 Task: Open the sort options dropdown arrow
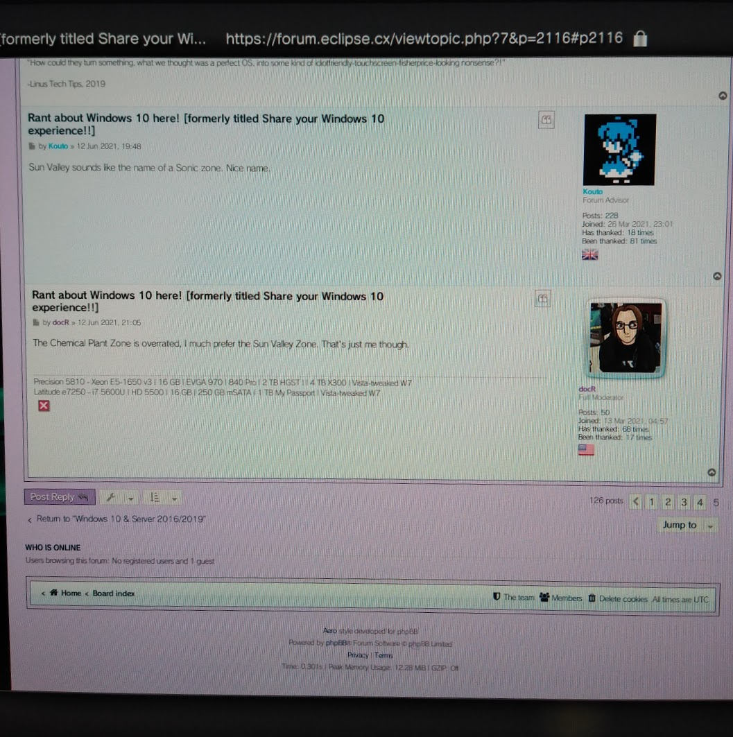coord(175,498)
